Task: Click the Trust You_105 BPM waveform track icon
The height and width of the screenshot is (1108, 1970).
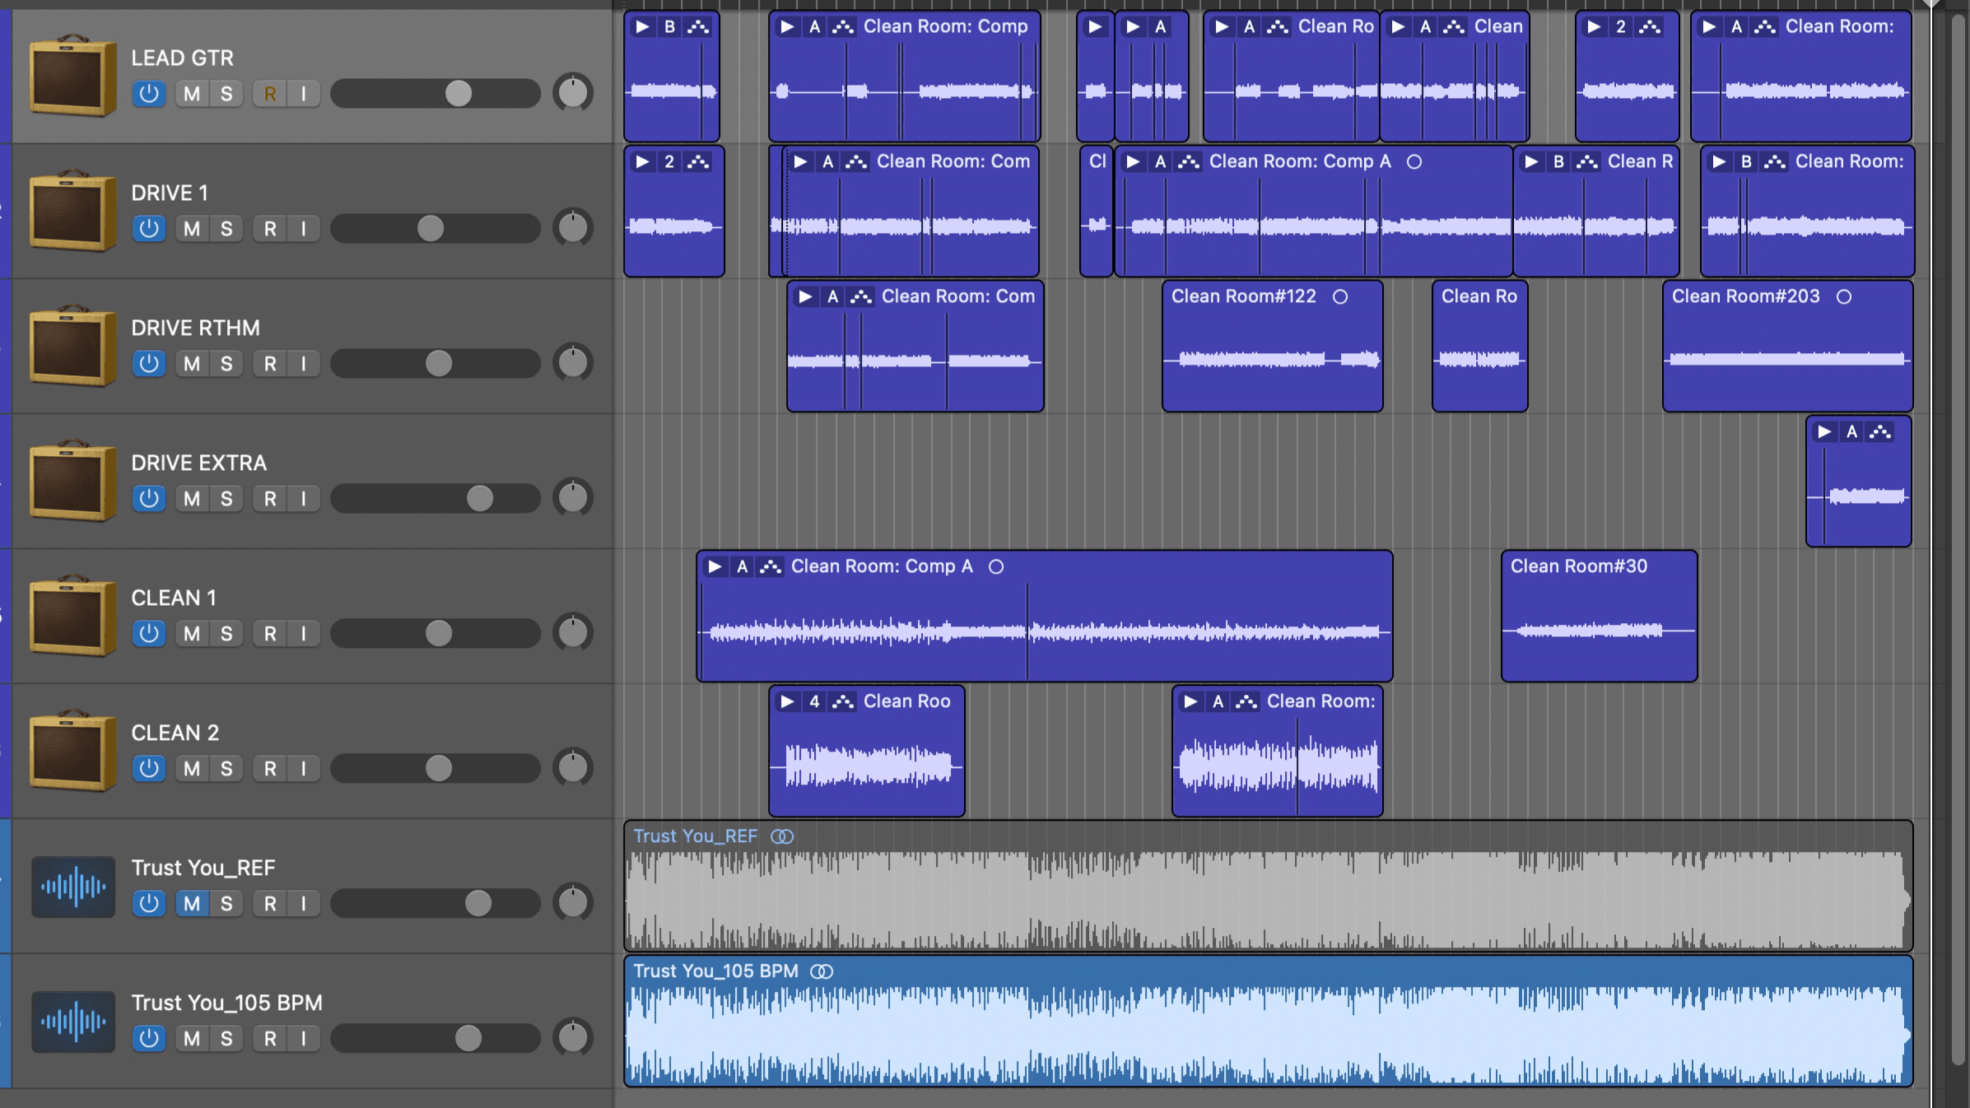Action: pyautogui.click(x=73, y=1022)
